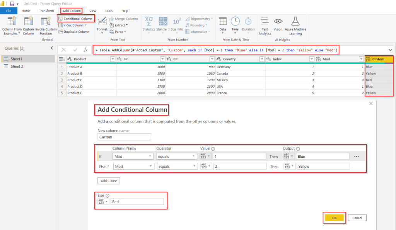Click Blue output field
Screen dimensions: 396x230
(x=323, y=157)
